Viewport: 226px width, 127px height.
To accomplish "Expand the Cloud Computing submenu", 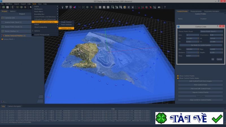I will 45,27.
